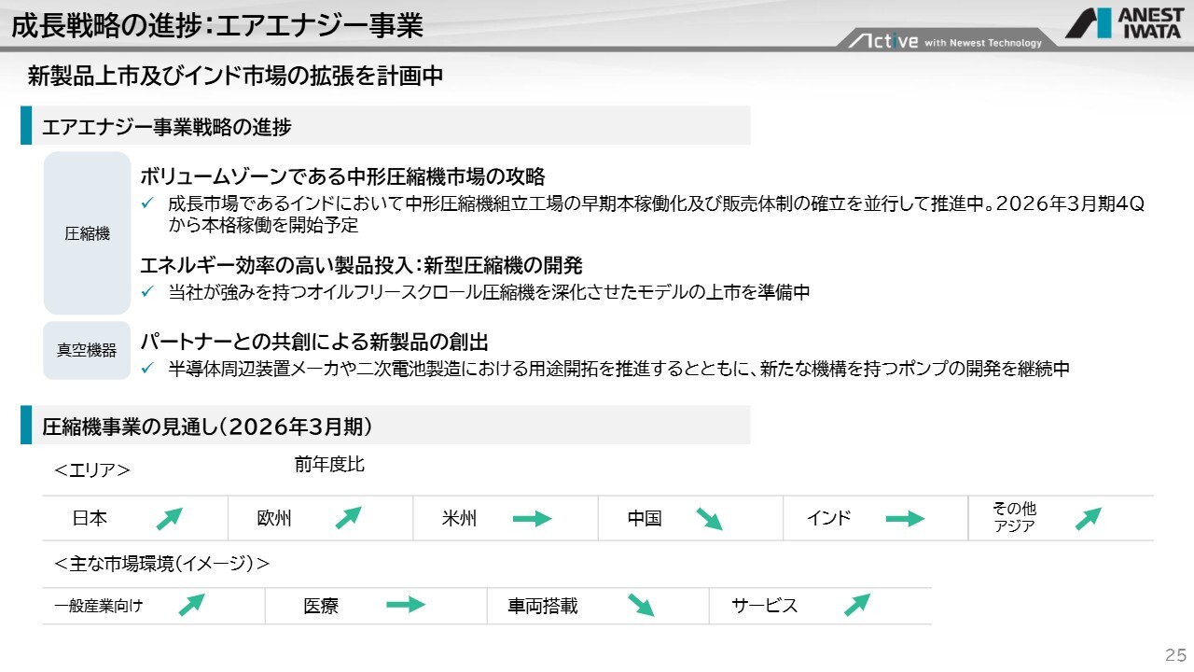Click the downward arrow beside 車両搭載
1194x672 pixels.
tap(640, 606)
